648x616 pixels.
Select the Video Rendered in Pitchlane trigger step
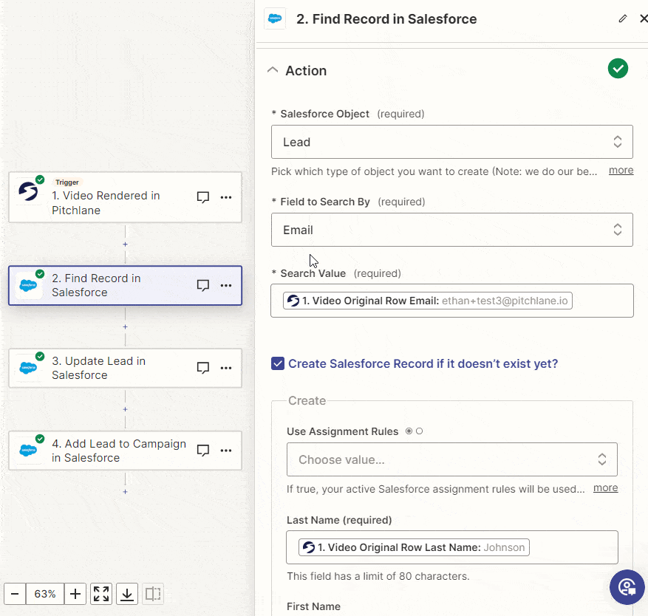(x=125, y=197)
